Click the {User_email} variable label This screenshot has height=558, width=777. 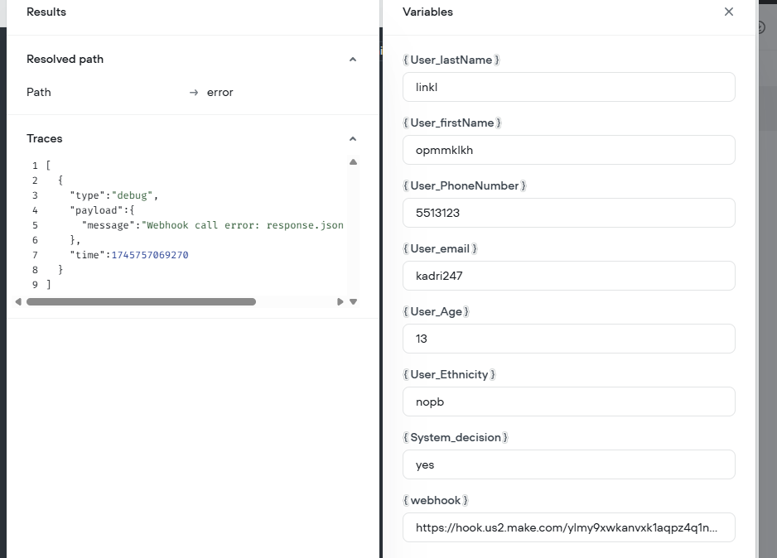click(440, 249)
